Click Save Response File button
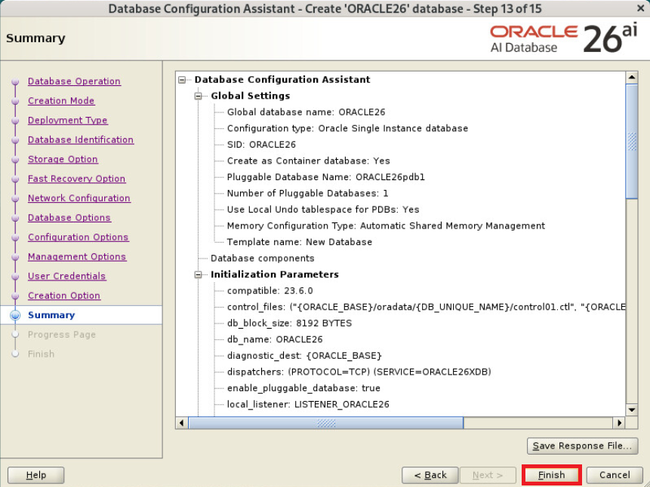Screen dimensions: 650x487 pyautogui.click(x=582, y=446)
